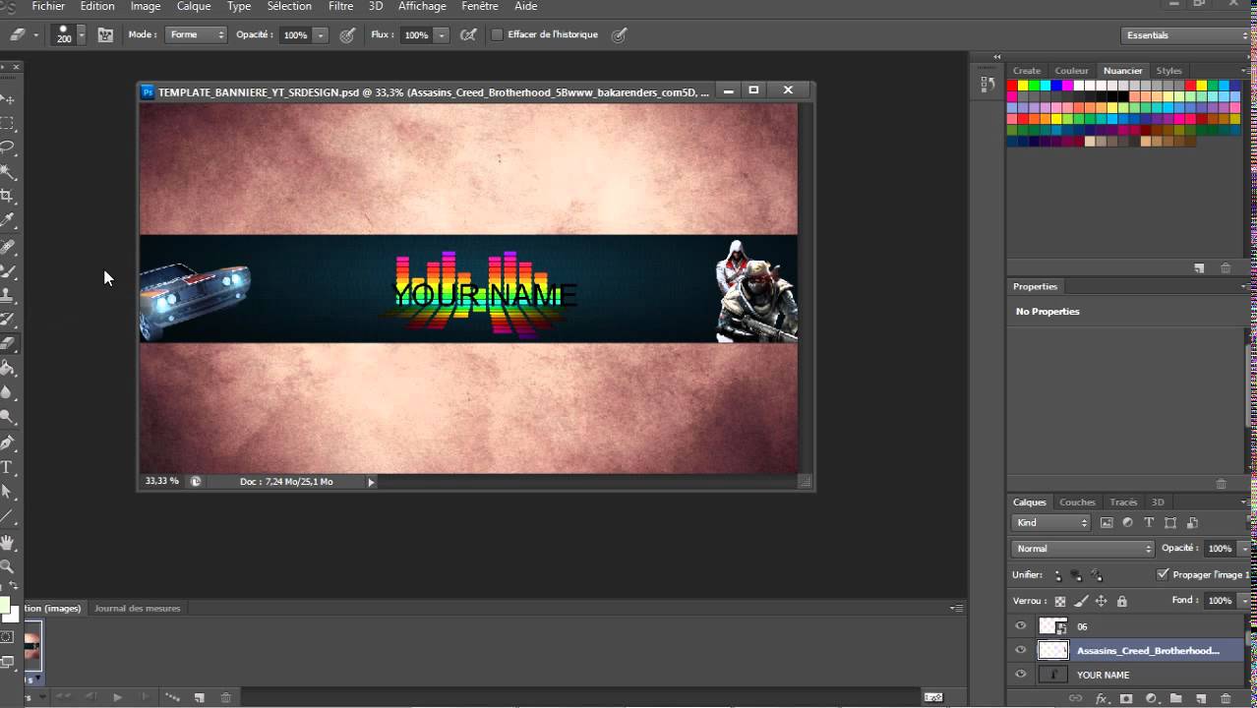Toggle pressure for size icon

coord(619,34)
